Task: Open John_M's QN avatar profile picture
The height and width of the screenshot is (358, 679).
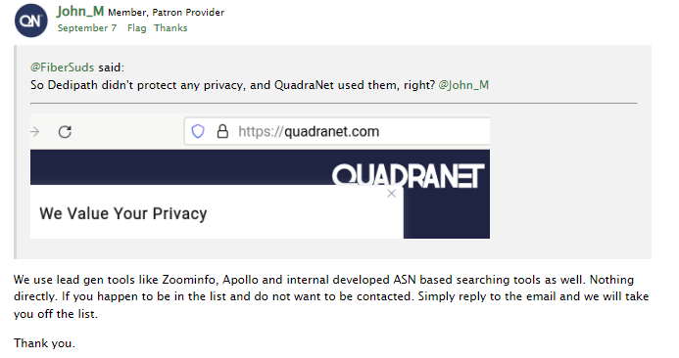Action: (x=31, y=21)
